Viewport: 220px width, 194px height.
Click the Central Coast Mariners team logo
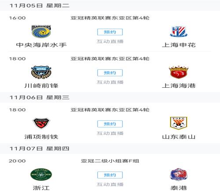click(x=41, y=31)
